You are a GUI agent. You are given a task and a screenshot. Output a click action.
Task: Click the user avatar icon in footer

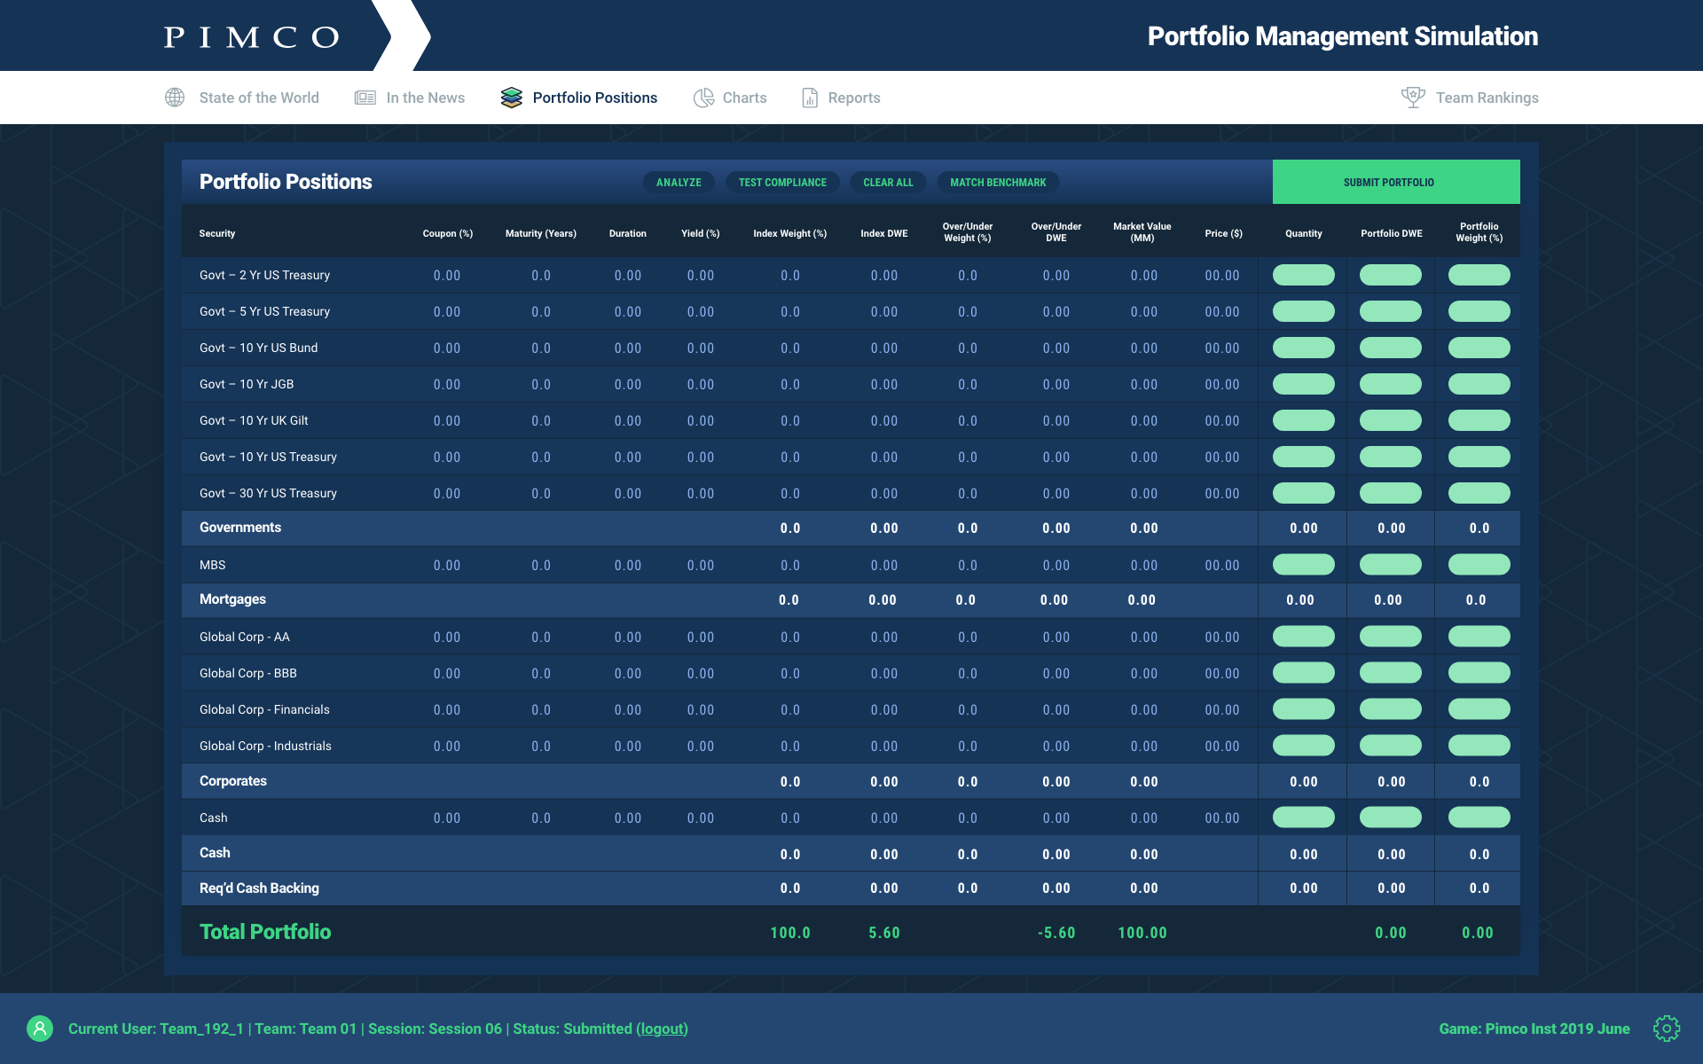click(x=40, y=1029)
